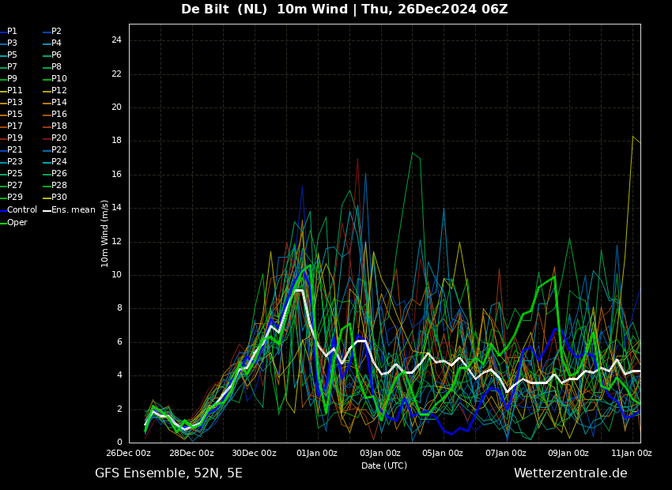
Task: Click the GFS Ensemble, 52N, 5E caption
Action: pyautogui.click(x=168, y=473)
